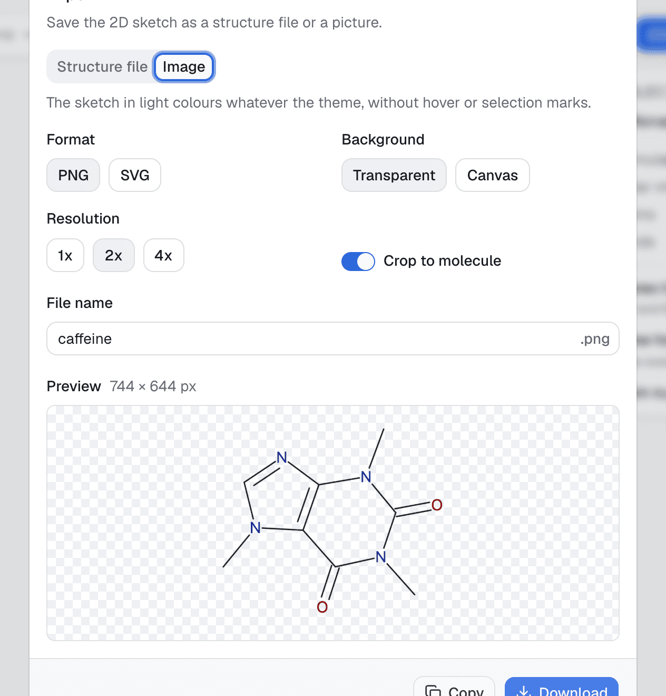Toggle the Crop to molecule switch
Image resolution: width=666 pixels, height=696 pixels.
pos(358,262)
